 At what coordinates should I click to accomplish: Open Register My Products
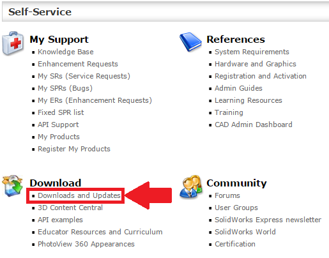[74, 149]
